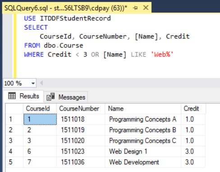Image resolution: width=220 pixels, height=172 pixels.
Task: Select cell Programming Concepts B
Action: [143, 130]
